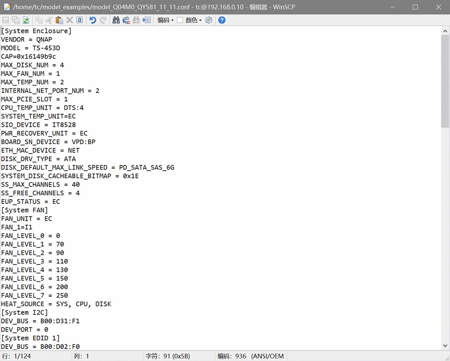Click the Cut scissors icon
Screen dimensions: 450x361
[49, 20]
